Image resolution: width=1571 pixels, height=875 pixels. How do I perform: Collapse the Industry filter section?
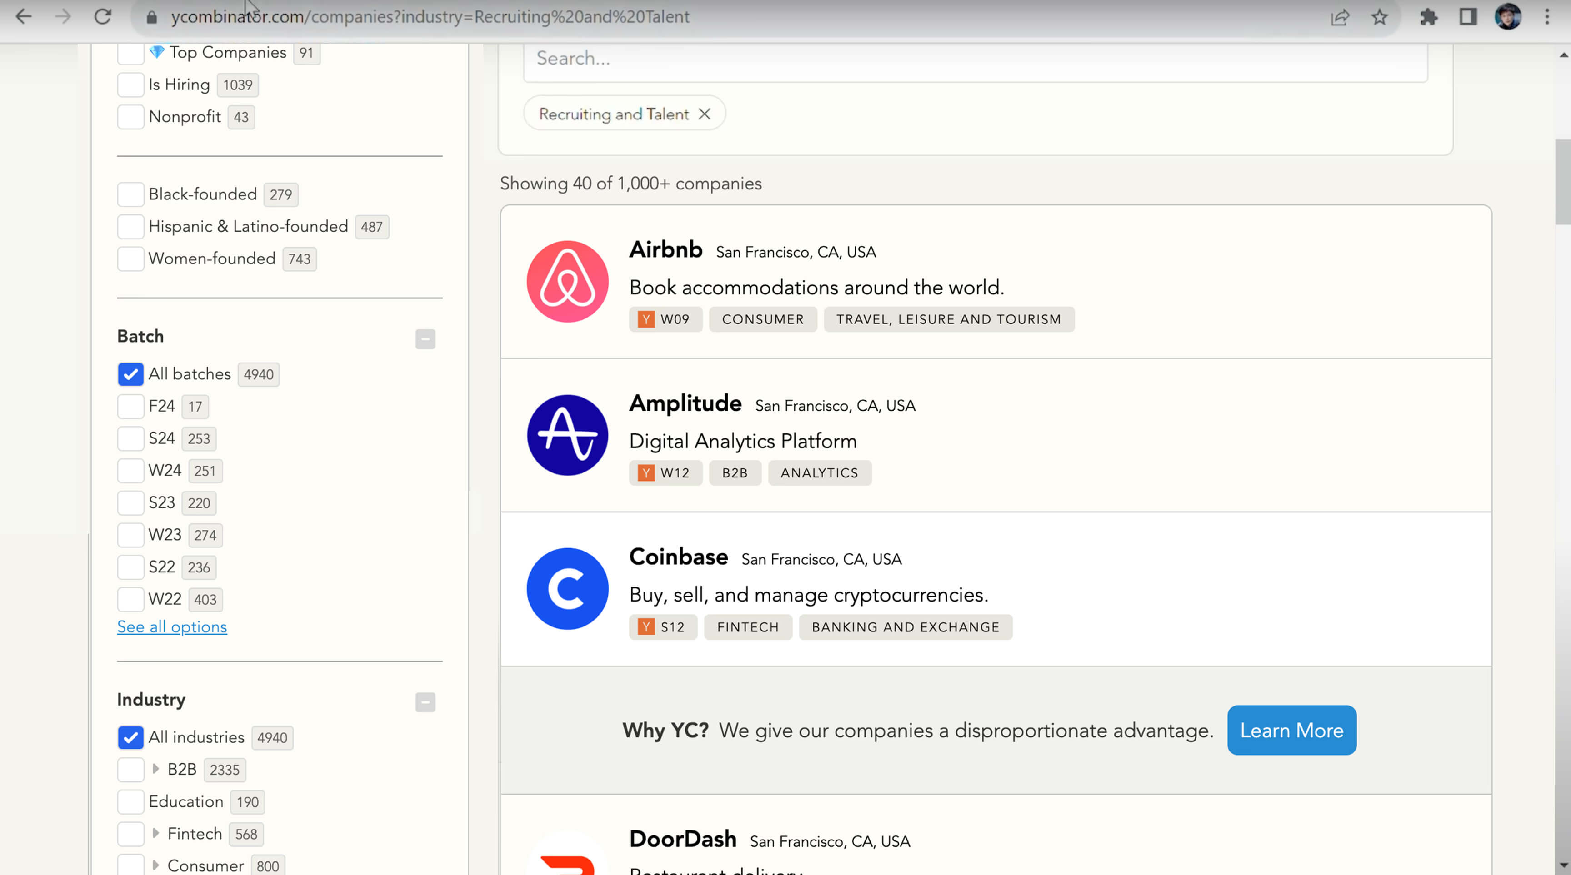point(425,702)
